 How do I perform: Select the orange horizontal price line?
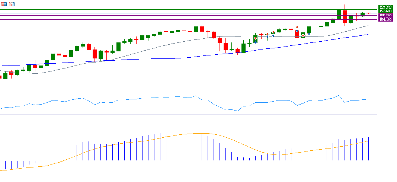(186, 14)
